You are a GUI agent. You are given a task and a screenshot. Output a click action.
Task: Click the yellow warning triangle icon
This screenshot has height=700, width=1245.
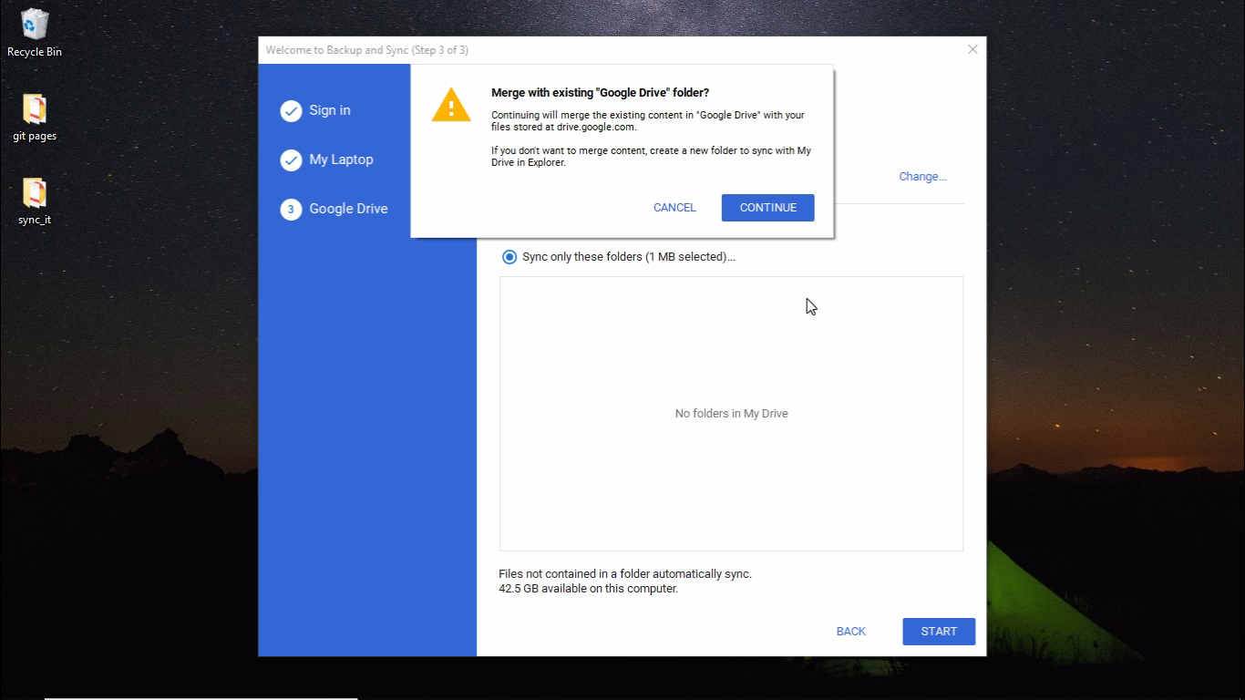click(450, 104)
